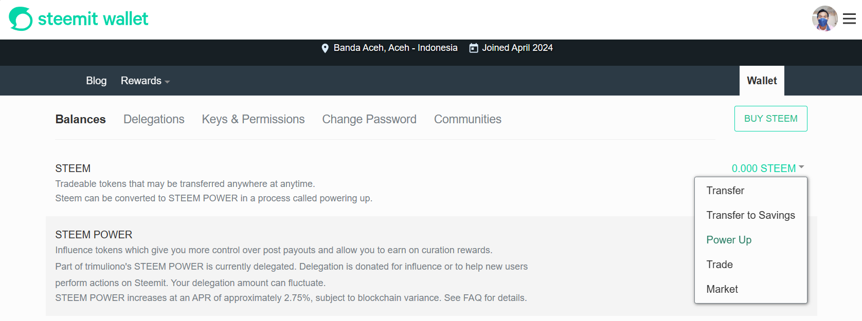862x321 pixels.
Task: Click the joined date calendar icon
Action: [x=474, y=48]
